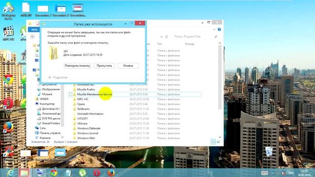The image size is (315, 177).
Task: Click the Explorer refresh icon
Action: pyautogui.click(x=166, y=37)
